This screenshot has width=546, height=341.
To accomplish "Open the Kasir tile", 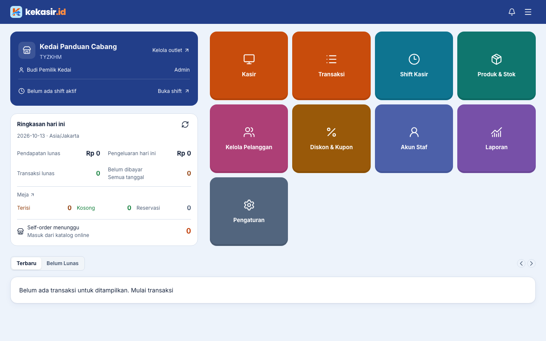I will click(x=249, y=66).
